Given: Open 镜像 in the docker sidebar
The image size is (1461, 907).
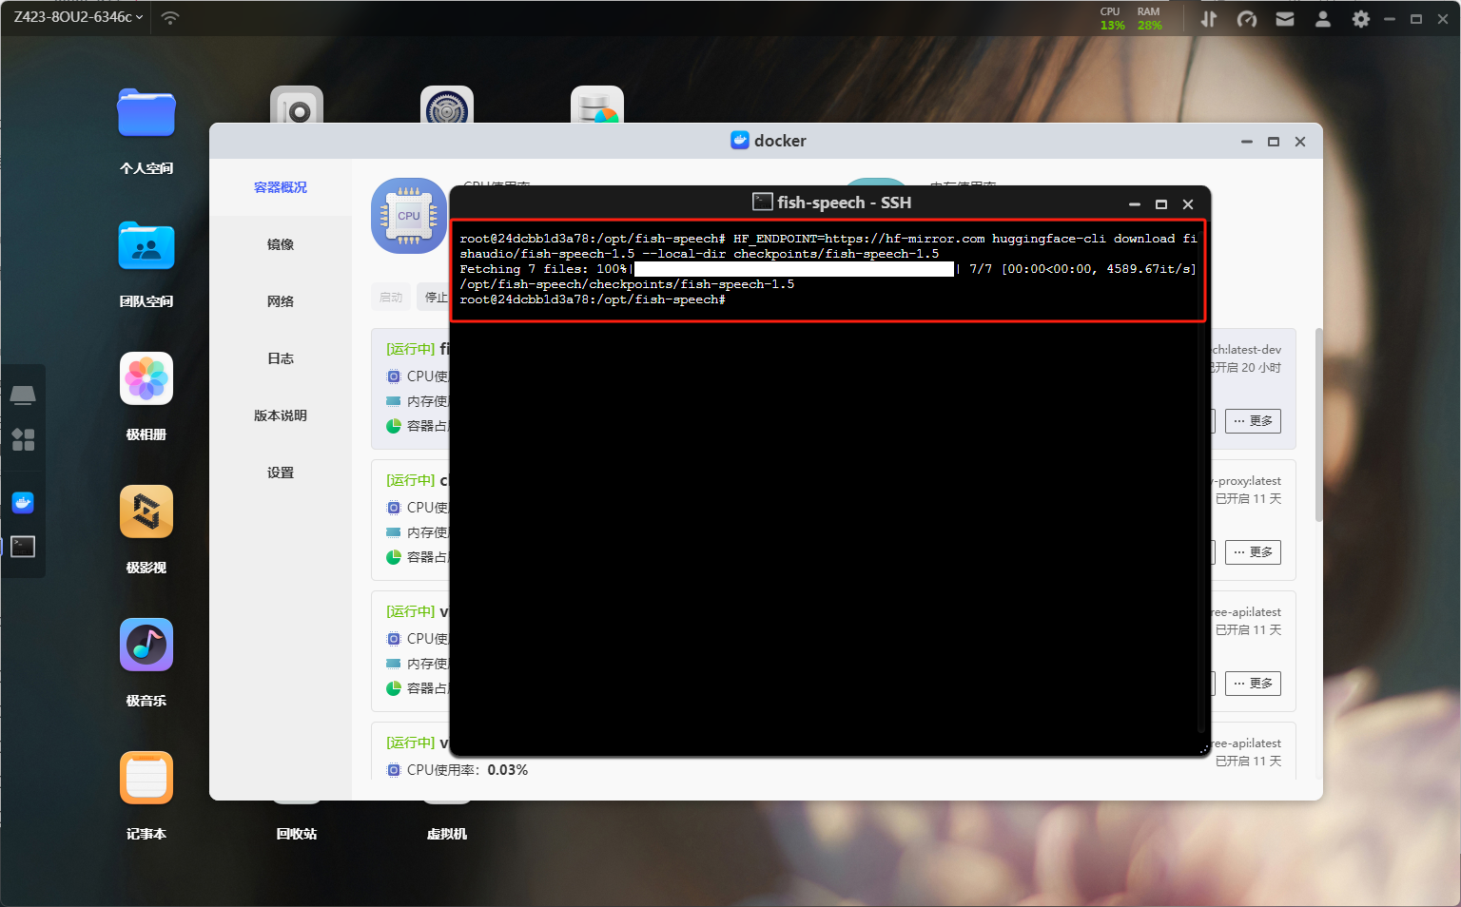Looking at the screenshot, I should tap(281, 244).
